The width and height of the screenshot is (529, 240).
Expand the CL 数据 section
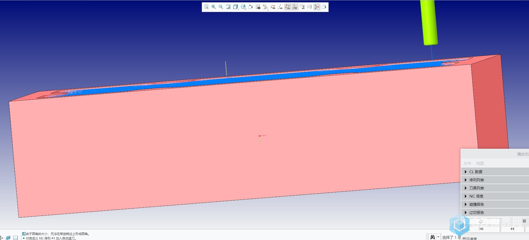(495, 172)
